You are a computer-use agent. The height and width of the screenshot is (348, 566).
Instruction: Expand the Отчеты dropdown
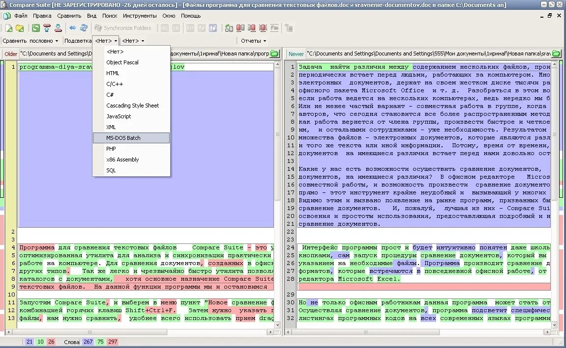[253, 41]
